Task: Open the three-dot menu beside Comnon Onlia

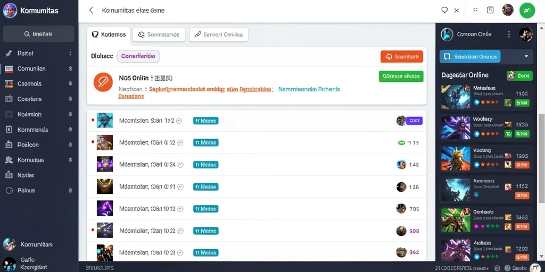Action: click(509, 35)
